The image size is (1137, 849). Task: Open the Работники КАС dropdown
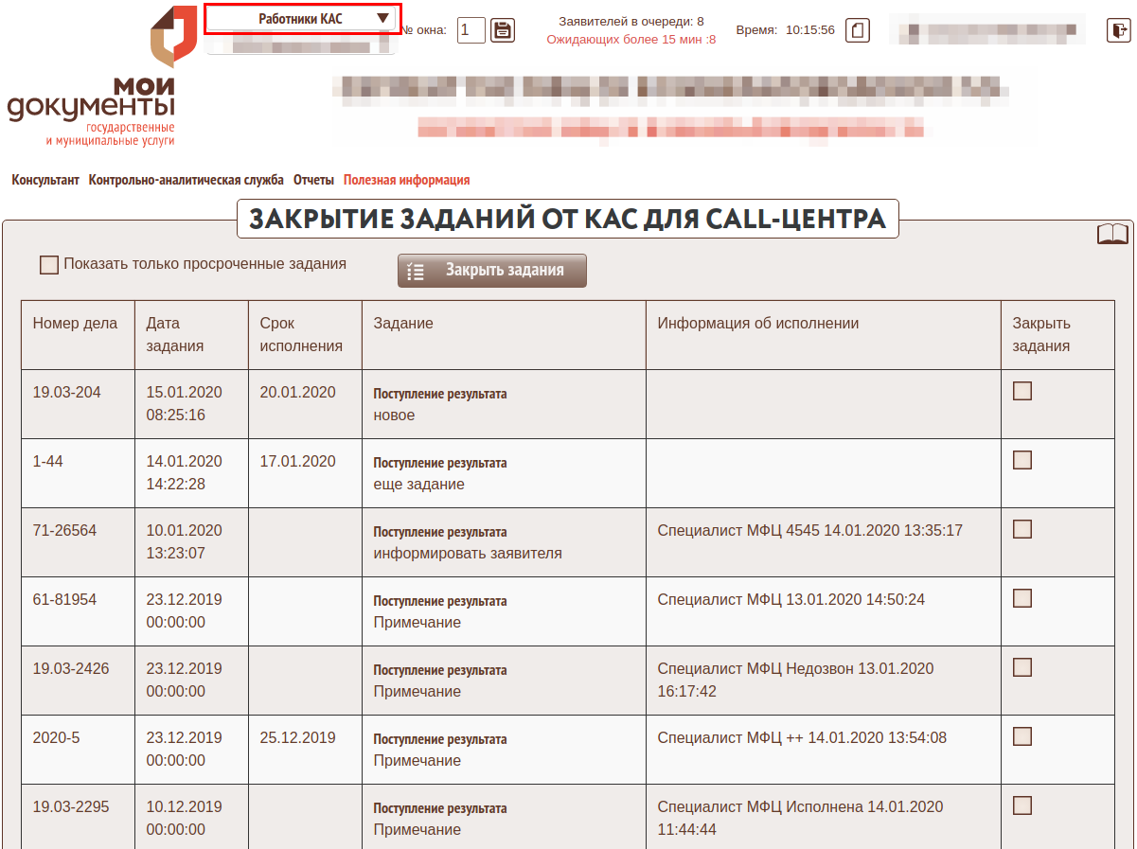point(301,19)
